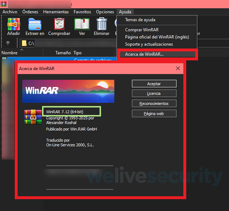Screen dimensions: 229x211
Task: Click the Extraer en folder icon
Action: pyautogui.click(x=35, y=24)
